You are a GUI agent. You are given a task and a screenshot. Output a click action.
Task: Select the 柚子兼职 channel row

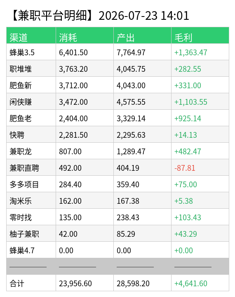pos(117,233)
